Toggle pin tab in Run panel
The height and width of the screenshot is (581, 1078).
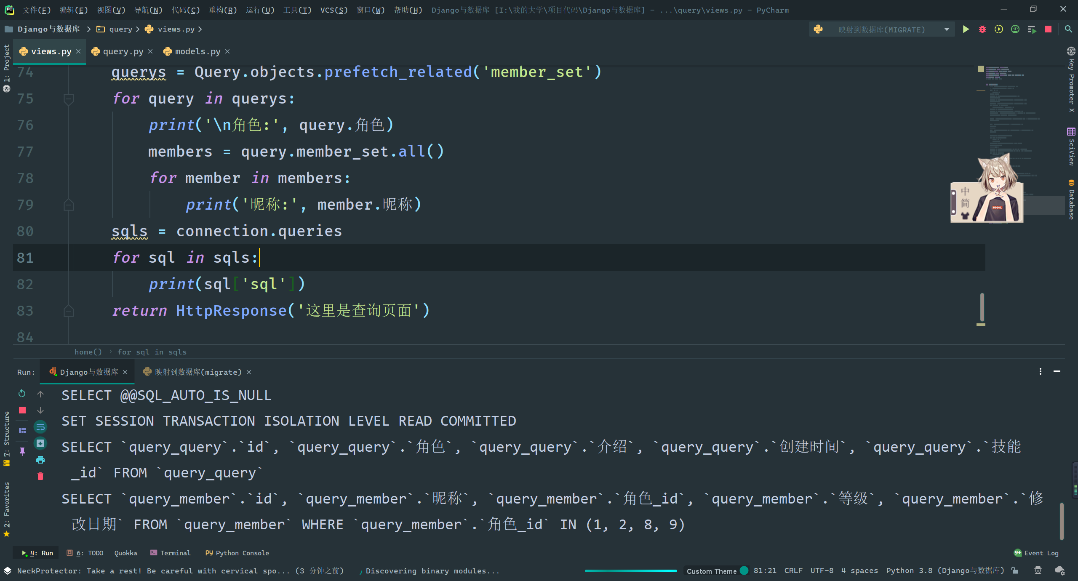click(x=22, y=451)
